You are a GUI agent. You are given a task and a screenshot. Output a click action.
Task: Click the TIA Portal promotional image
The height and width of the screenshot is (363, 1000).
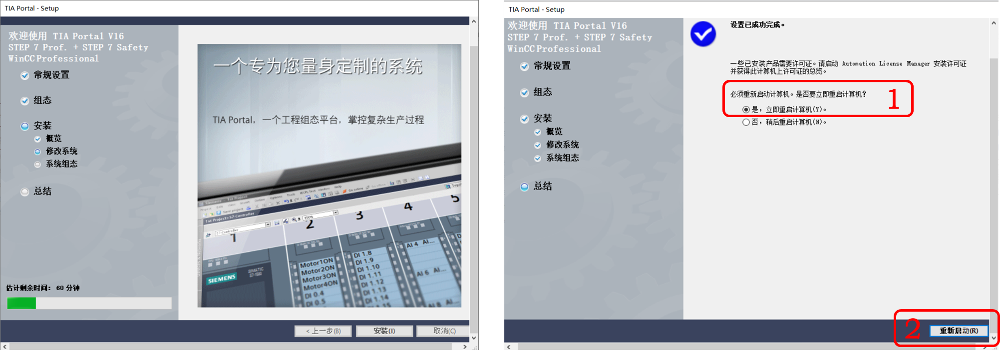coord(330,176)
